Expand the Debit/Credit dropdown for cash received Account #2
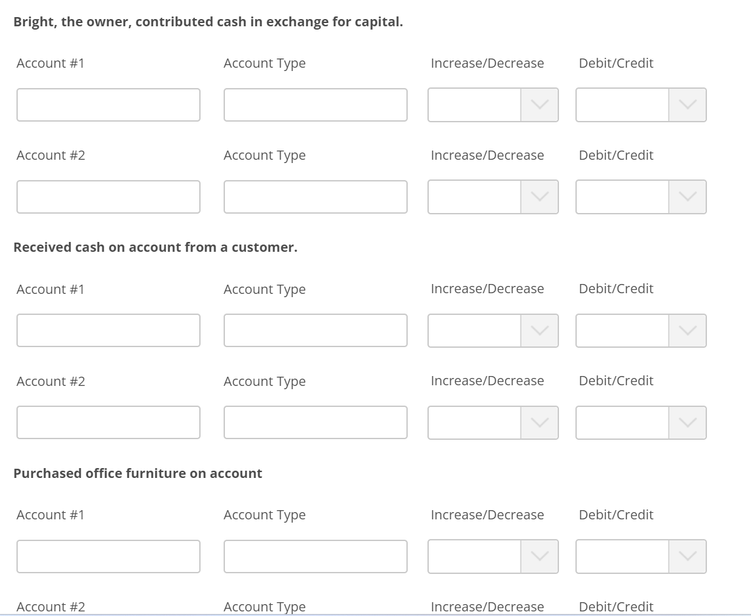The height and width of the screenshot is (616, 751). (687, 423)
